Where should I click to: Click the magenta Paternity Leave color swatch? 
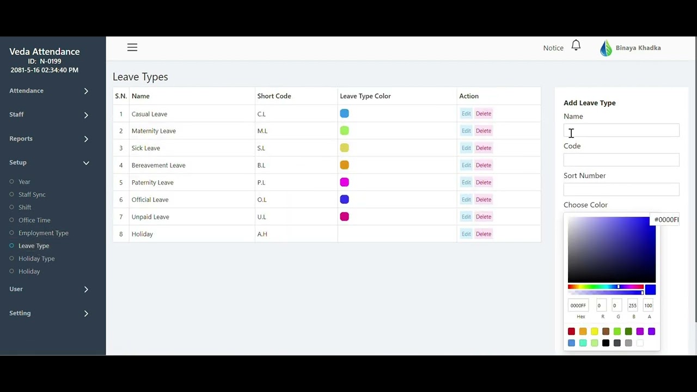pyautogui.click(x=344, y=182)
